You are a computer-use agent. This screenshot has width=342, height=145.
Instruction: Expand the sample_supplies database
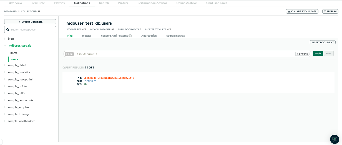(5, 107)
